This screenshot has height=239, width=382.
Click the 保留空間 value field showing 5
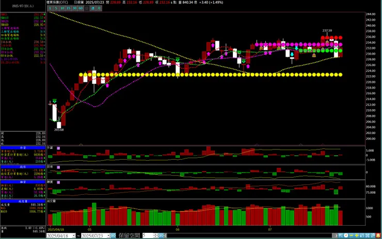[148, 235]
